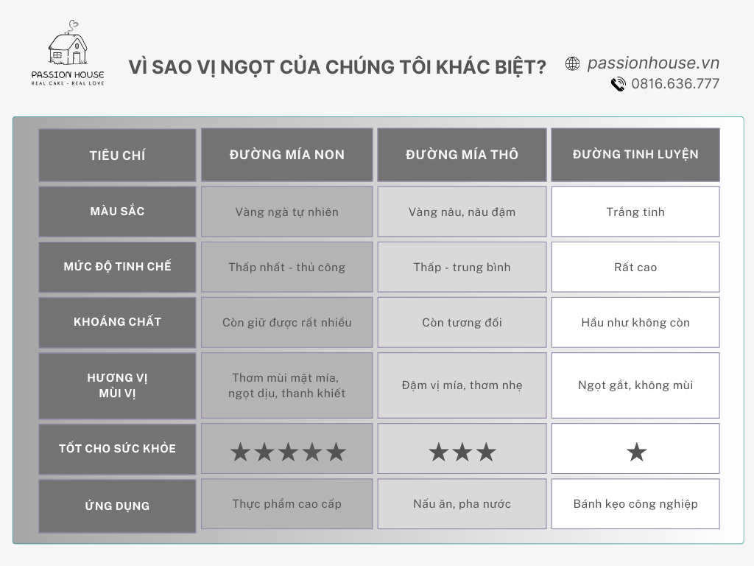Click the globe icon beside the website
754x566 pixels.
click(572, 64)
